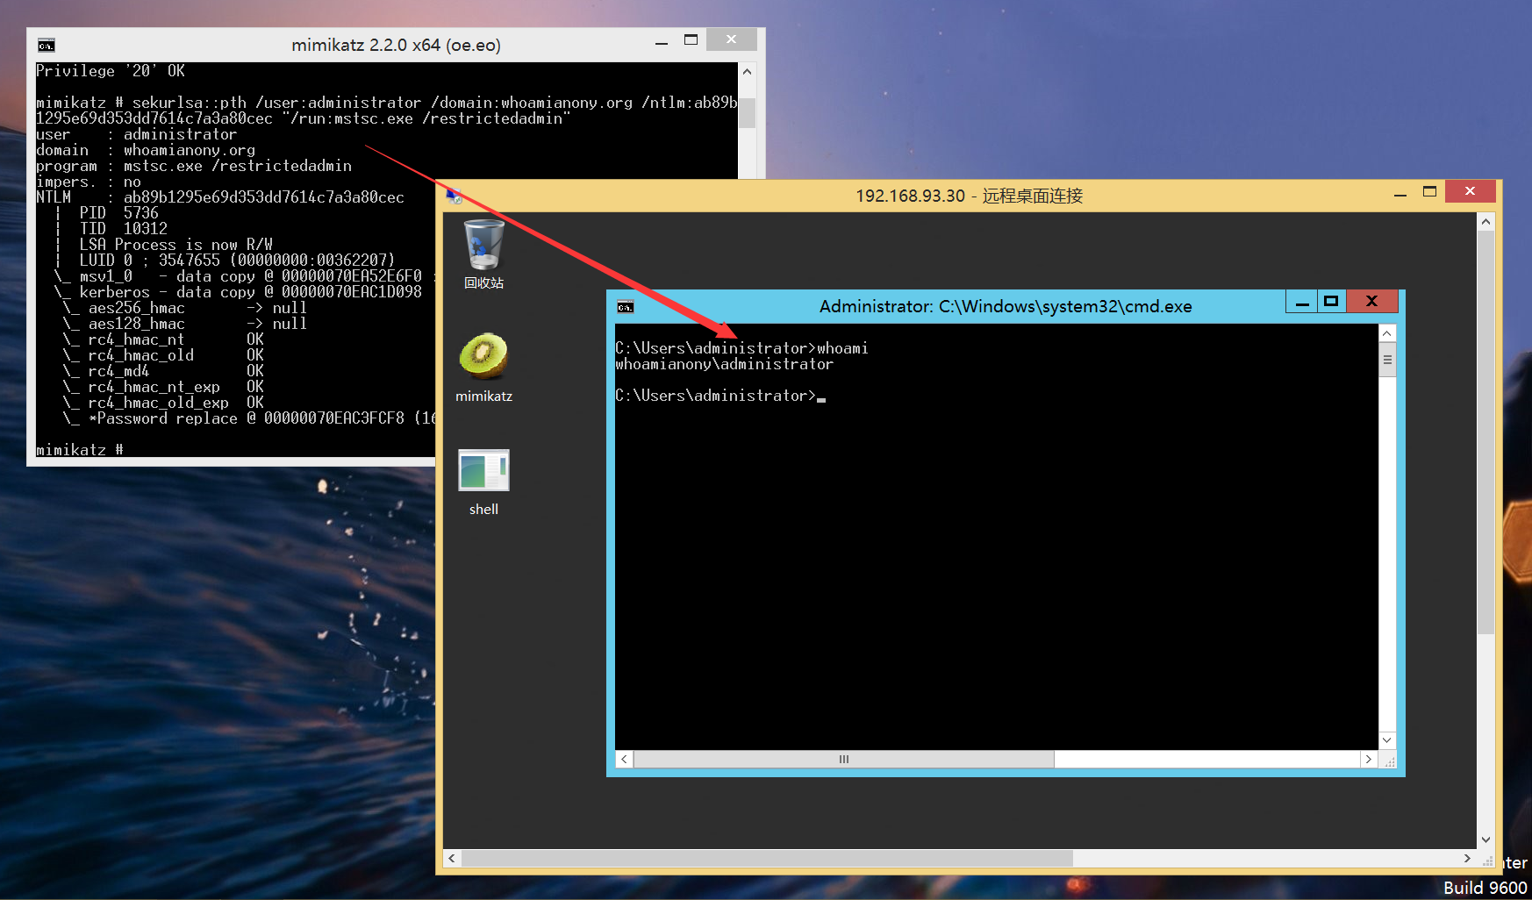
Task: Click the cmd.exe horizontal scroll-left arrow
Action: coord(624,760)
